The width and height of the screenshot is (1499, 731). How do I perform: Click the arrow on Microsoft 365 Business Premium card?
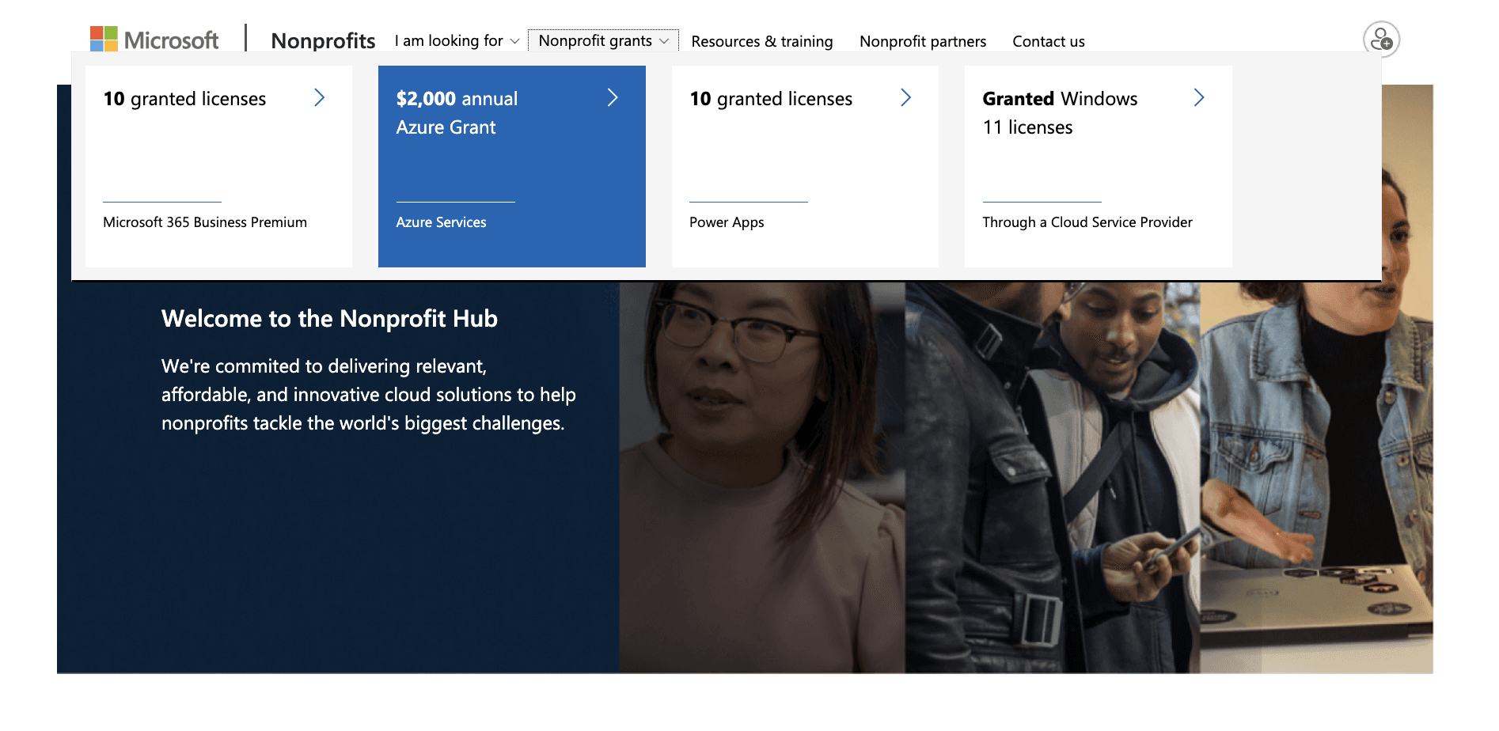320,97
